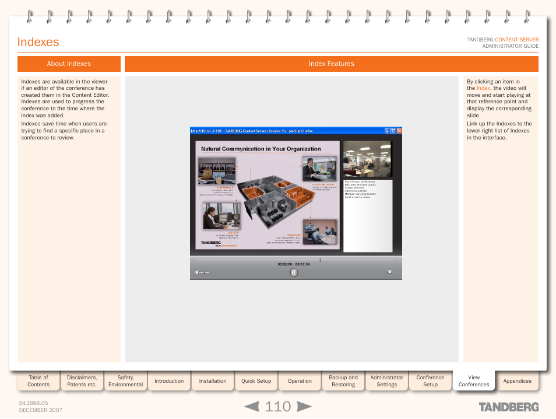The height and width of the screenshot is (419, 556).
Task: Click the volume speaker icon in player
Action: coord(197,273)
